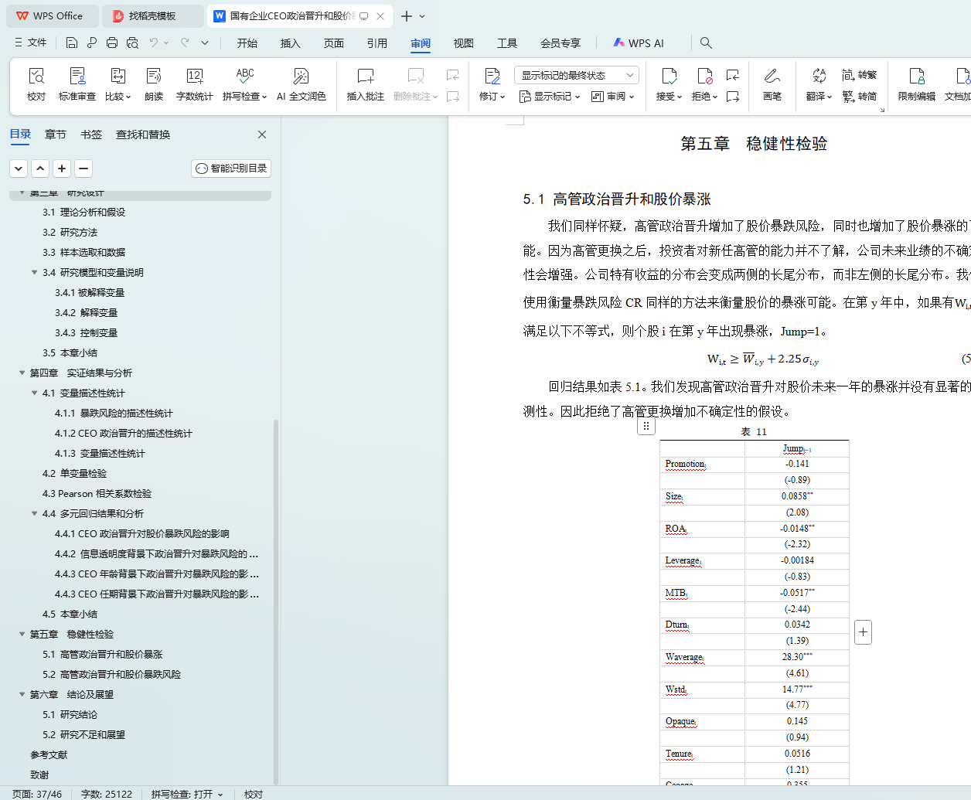The width and height of the screenshot is (971, 800).
Task: Collapse 4.4 多元回归结果和分析 outline node
Action: click(x=34, y=513)
